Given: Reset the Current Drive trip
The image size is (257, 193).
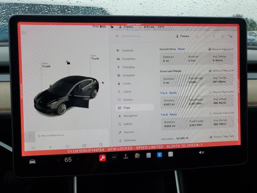Looking at the screenshot, I should click(181, 49).
